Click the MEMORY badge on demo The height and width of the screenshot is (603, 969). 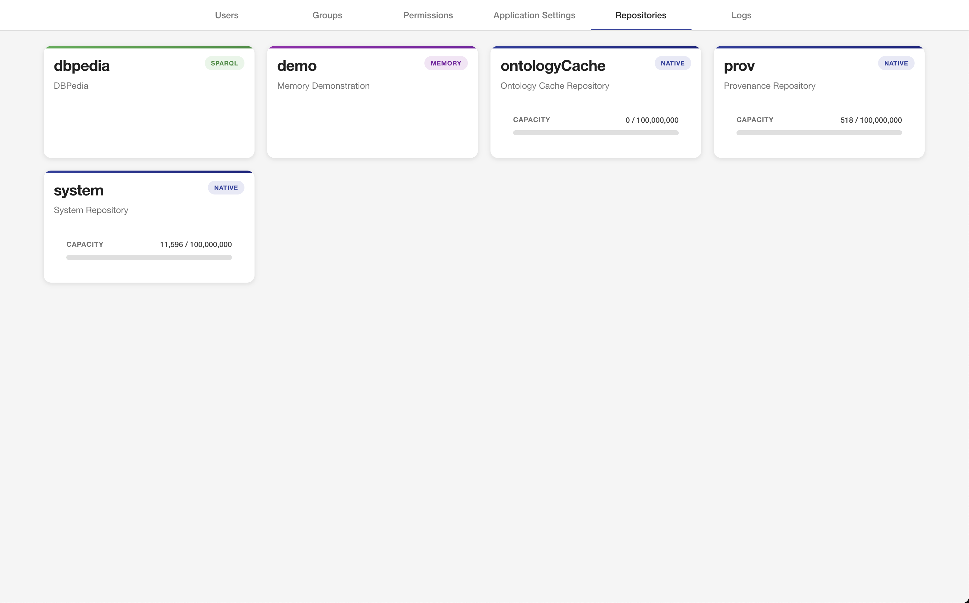click(445, 63)
